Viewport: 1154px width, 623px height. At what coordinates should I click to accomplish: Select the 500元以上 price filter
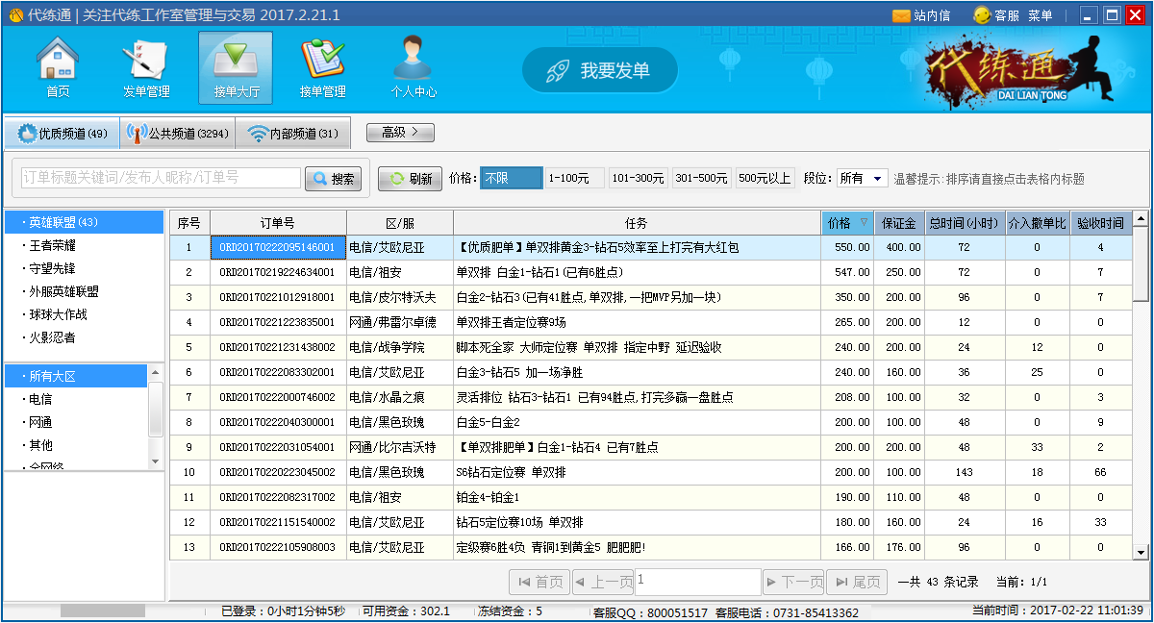coord(765,178)
